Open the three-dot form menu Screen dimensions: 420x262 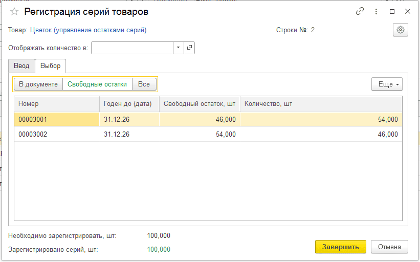(x=376, y=12)
